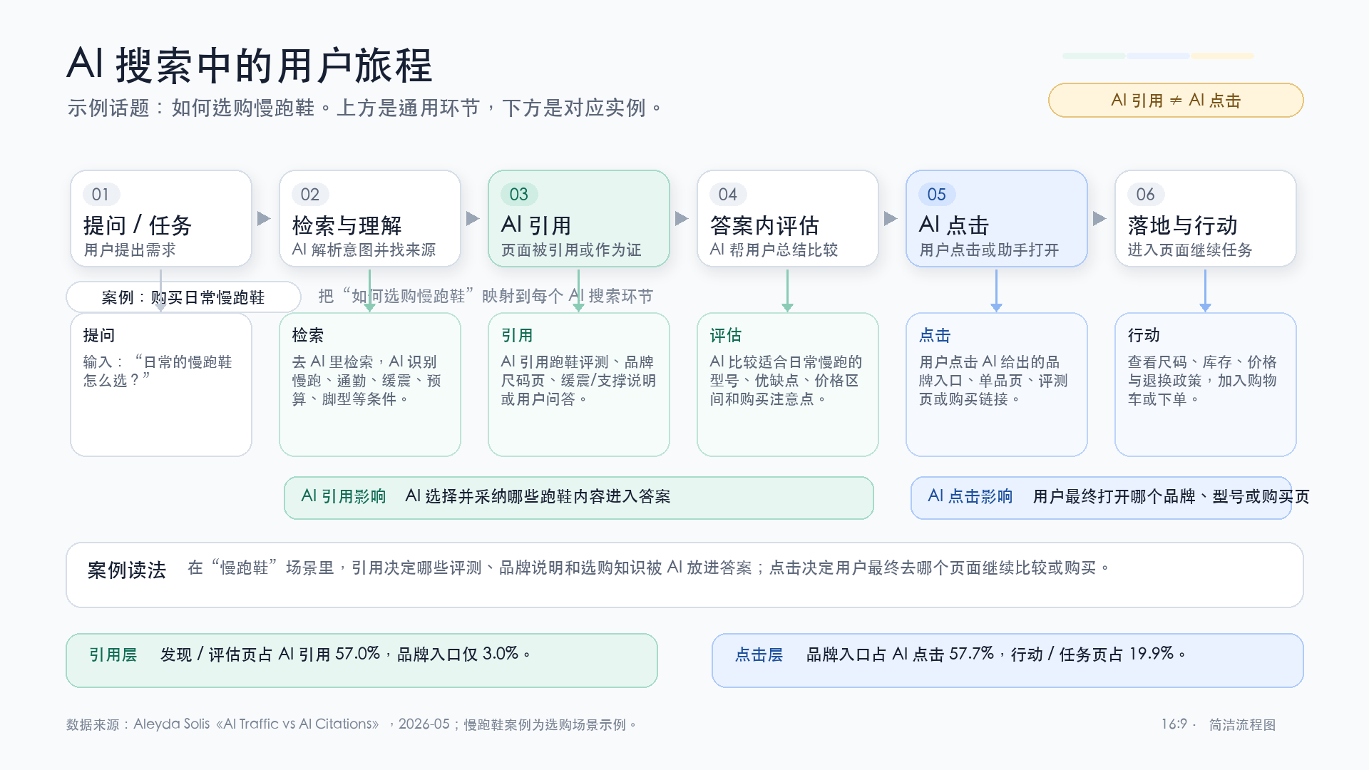Click the "点击" example card title
1369x770 pixels.
click(935, 335)
